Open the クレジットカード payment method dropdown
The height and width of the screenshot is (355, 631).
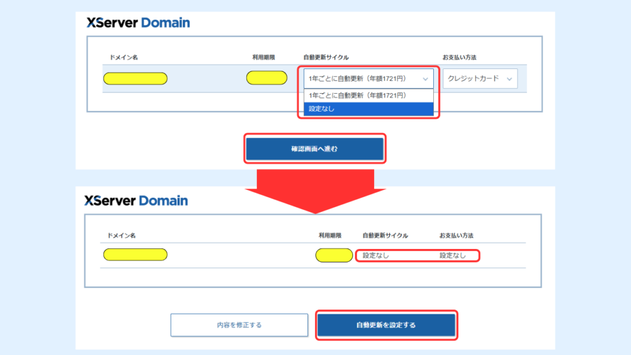click(x=480, y=79)
